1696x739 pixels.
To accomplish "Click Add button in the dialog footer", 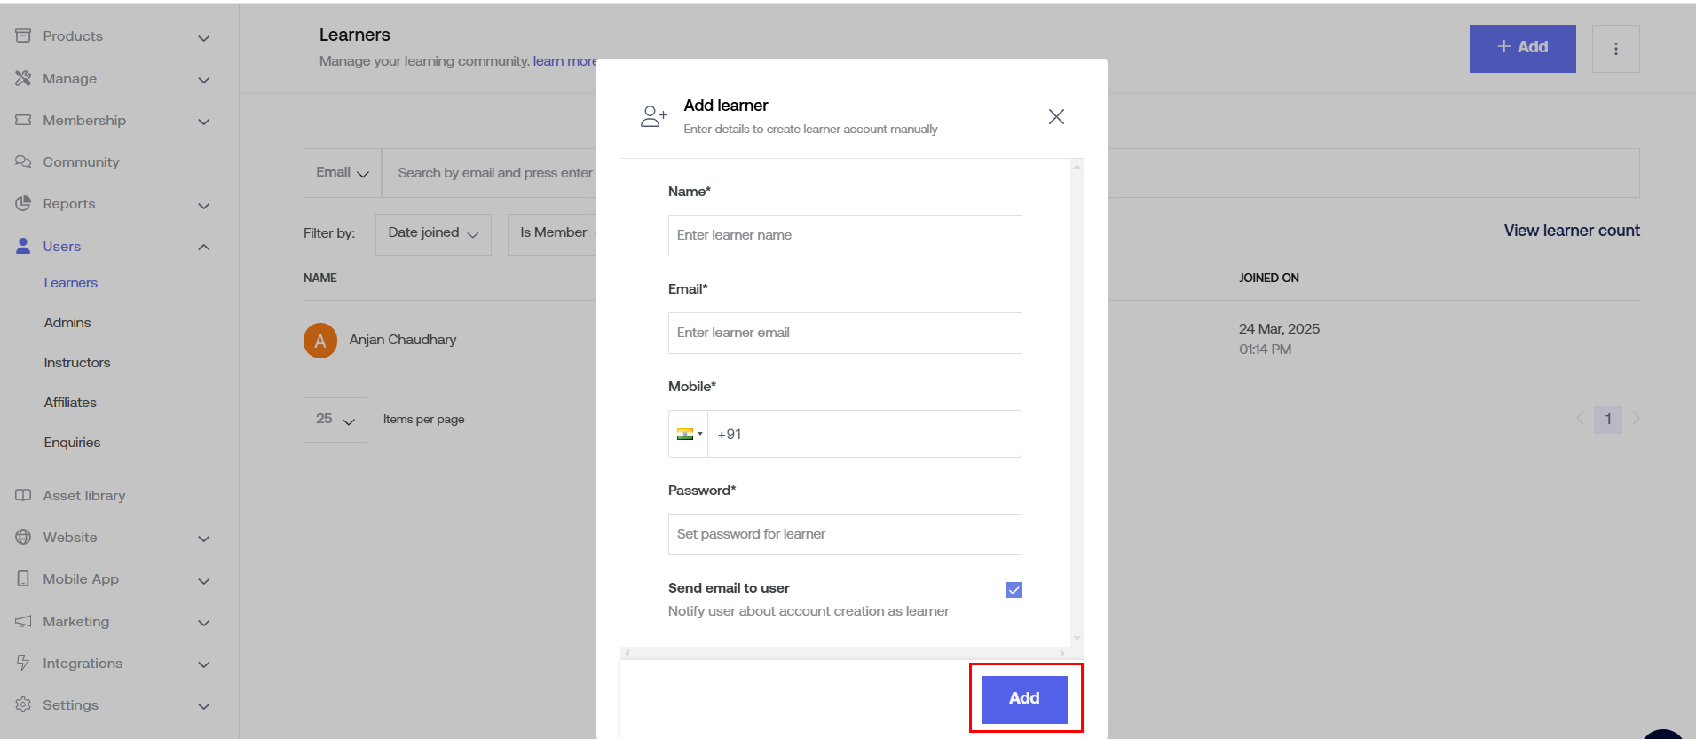I will coord(1024,699).
